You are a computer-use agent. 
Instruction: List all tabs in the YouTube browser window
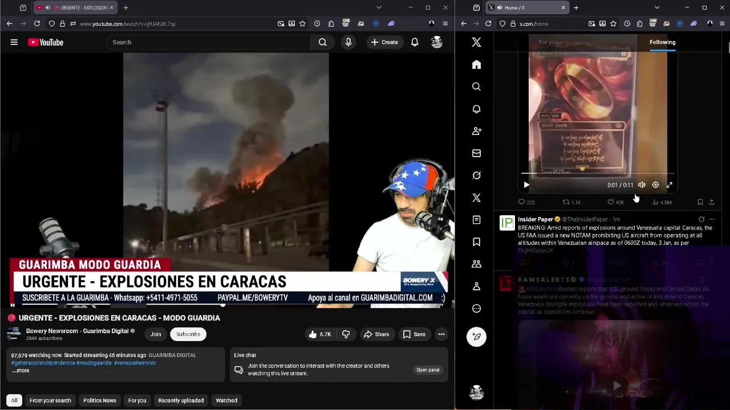379,7
